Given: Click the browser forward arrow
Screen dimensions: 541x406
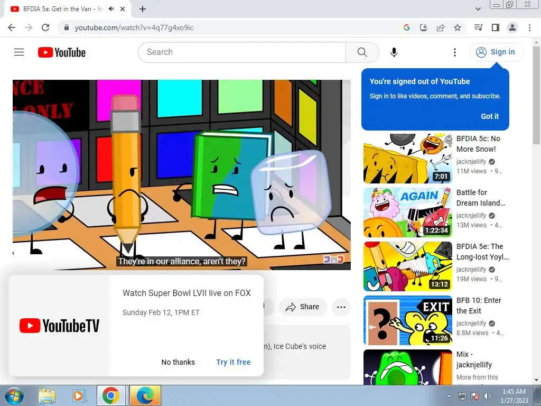Looking at the screenshot, I should point(29,27).
